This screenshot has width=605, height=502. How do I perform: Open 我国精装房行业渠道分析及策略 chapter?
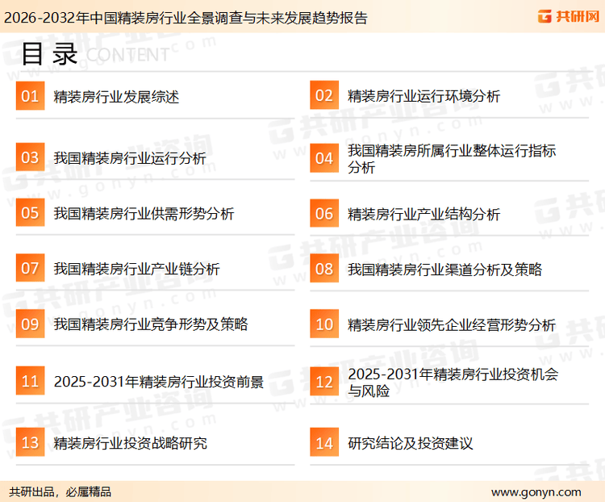(x=444, y=269)
